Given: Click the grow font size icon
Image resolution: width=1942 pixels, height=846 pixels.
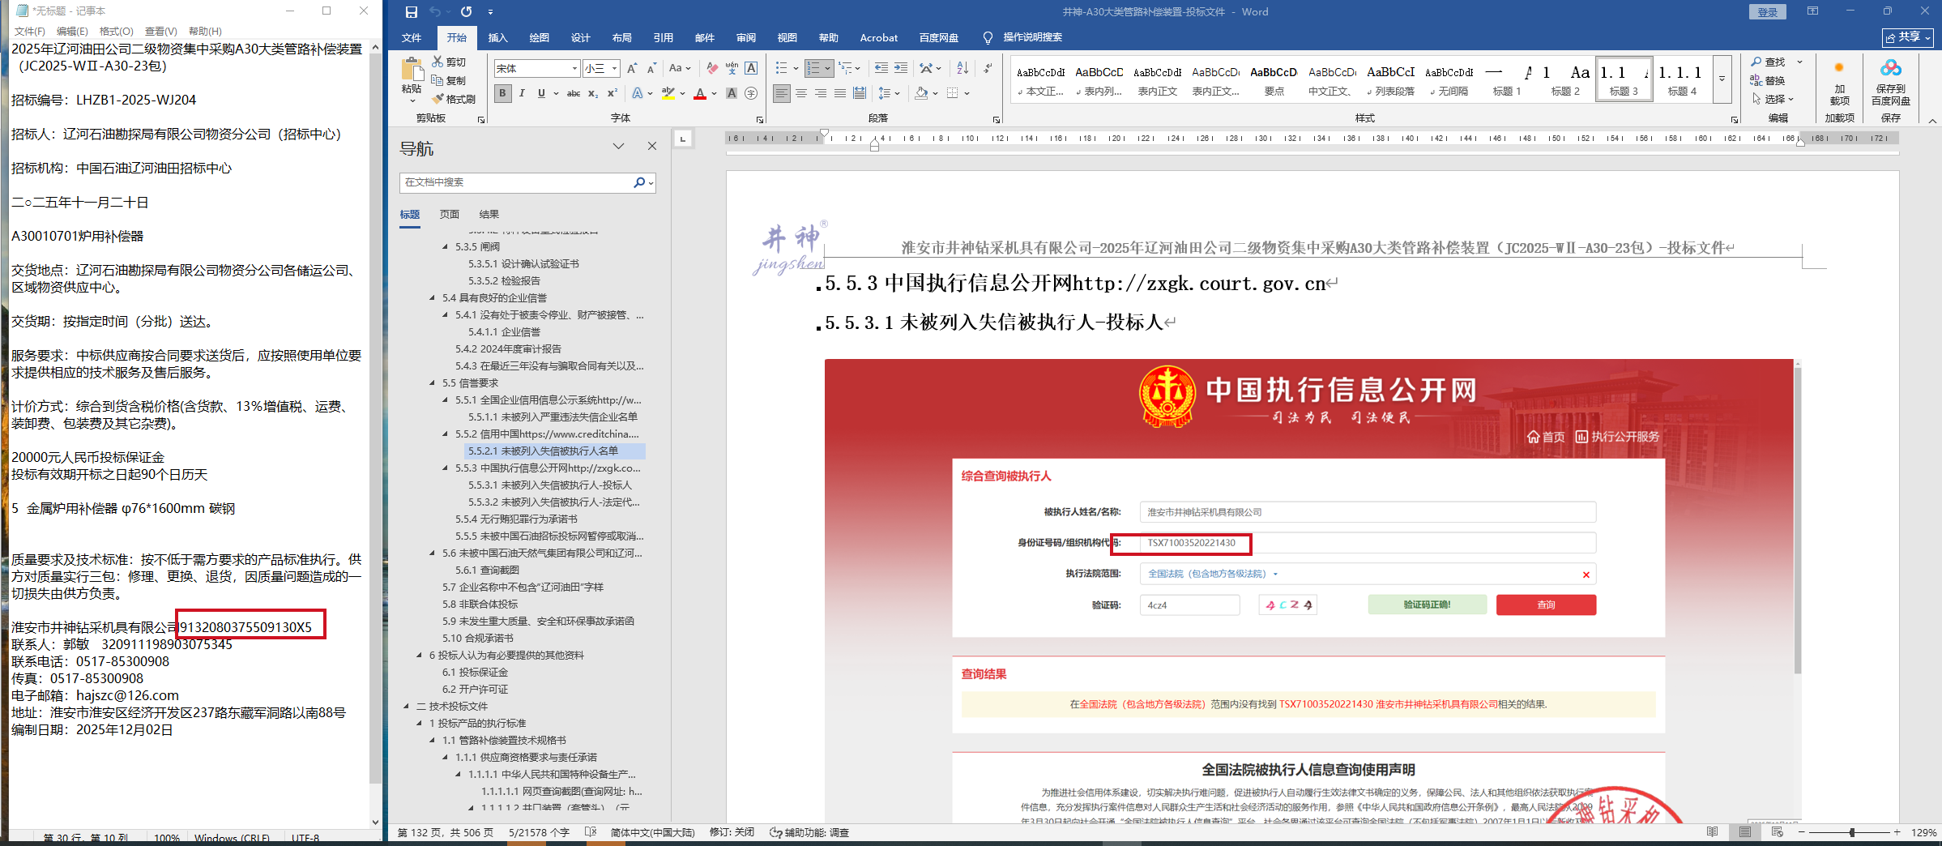Looking at the screenshot, I should click(x=632, y=69).
